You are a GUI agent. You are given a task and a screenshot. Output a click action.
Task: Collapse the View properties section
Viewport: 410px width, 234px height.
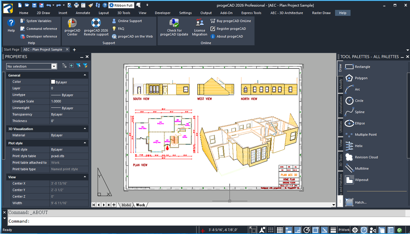[85, 177]
